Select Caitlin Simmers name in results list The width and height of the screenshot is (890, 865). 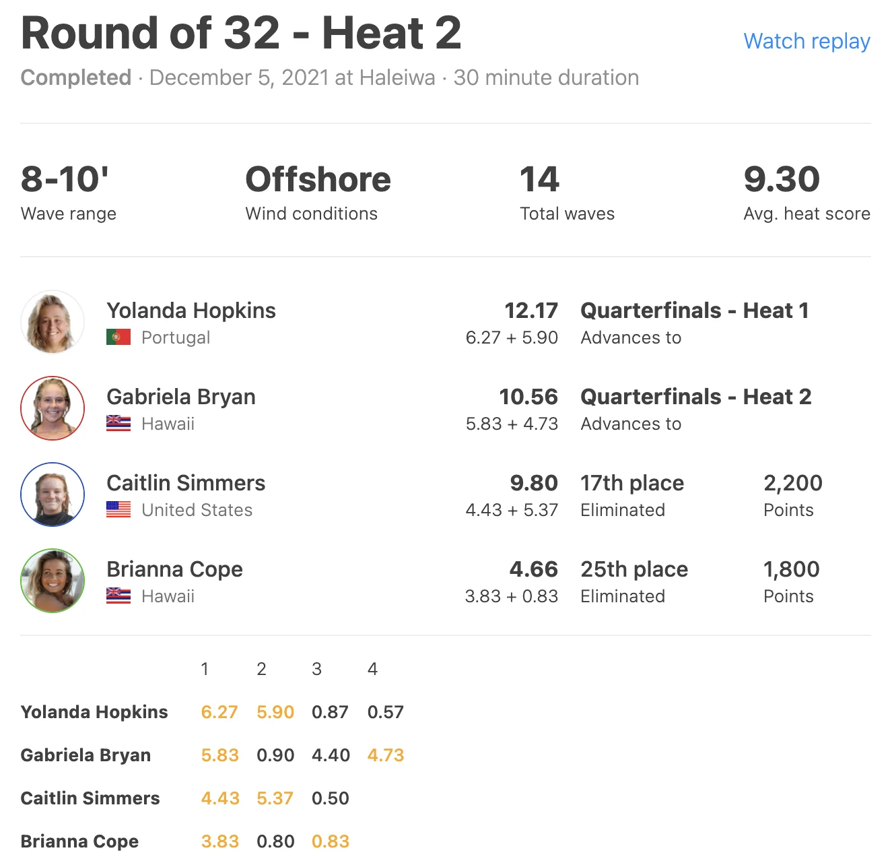(186, 483)
